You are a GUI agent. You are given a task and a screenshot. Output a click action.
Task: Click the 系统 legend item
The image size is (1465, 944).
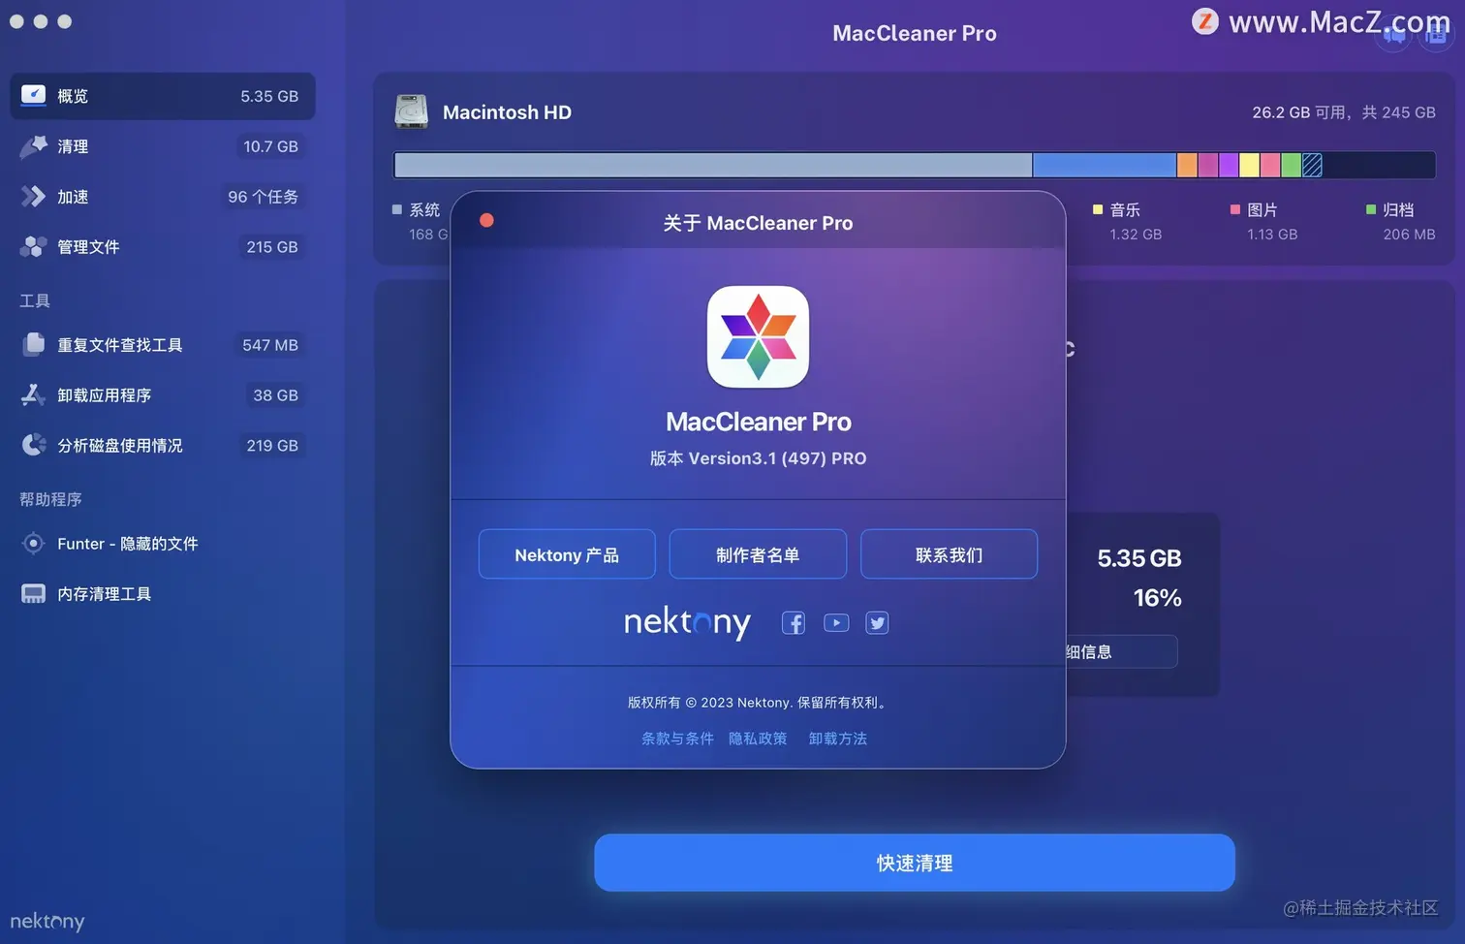pyautogui.click(x=420, y=221)
